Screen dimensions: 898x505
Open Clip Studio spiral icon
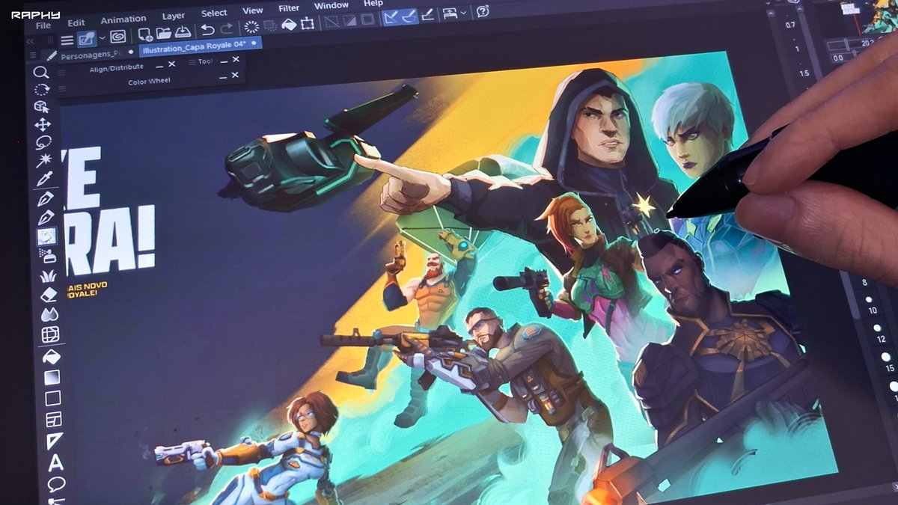pos(117,36)
